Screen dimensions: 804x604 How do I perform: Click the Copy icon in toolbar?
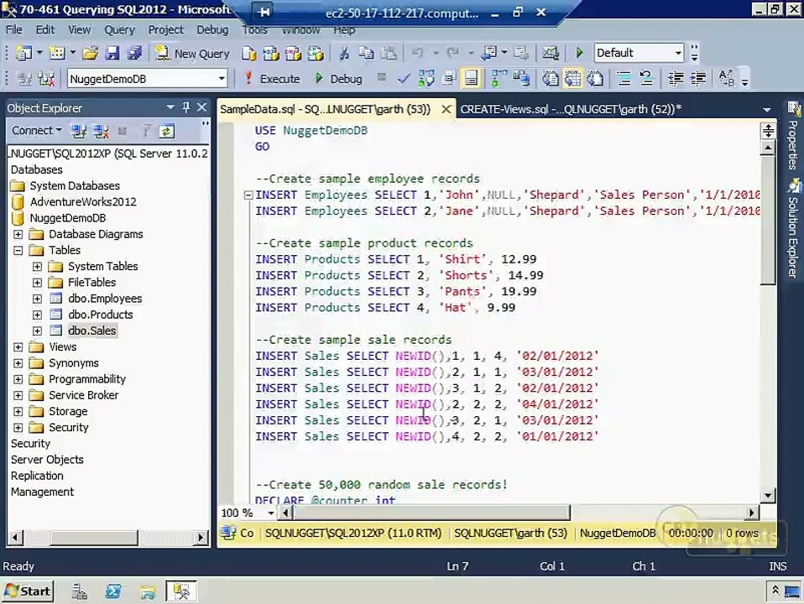pyautogui.click(x=366, y=54)
